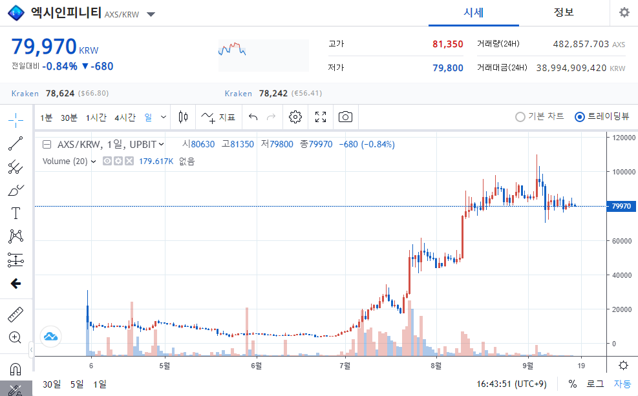Select the trend line drawing tool
The height and width of the screenshot is (396, 638).
click(x=16, y=143)
